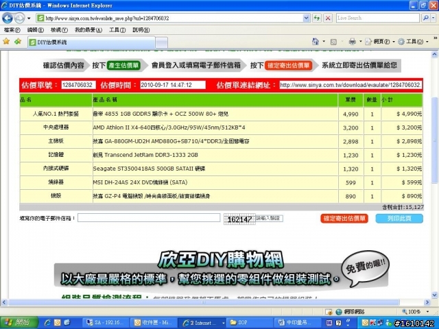The width and height of the screenshot is (439, 329).
Task: Click the RSS feeds icon
Action: point(333,42)
